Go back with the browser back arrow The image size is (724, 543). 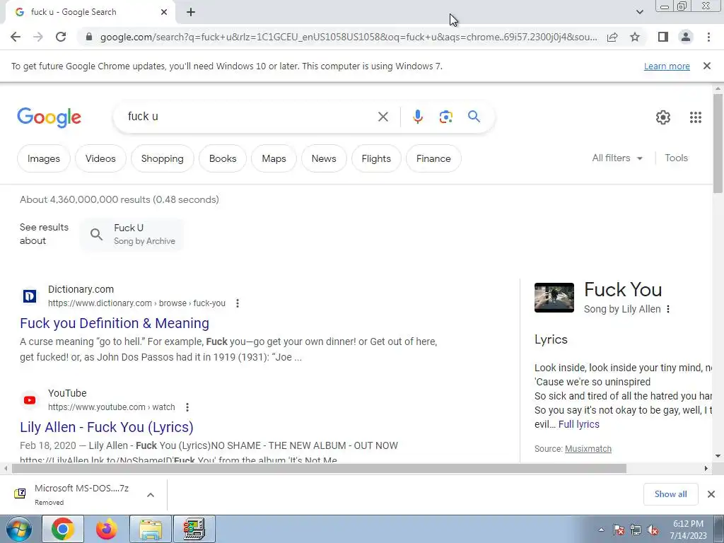point(16,37)
